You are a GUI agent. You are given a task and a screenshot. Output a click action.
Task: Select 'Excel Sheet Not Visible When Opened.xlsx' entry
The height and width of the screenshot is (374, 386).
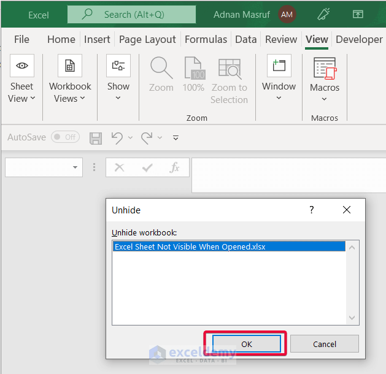tap(229, 246)
